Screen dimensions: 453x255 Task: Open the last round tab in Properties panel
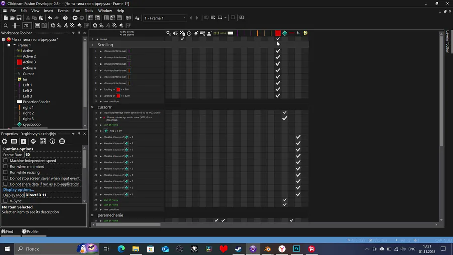[62, 141]
